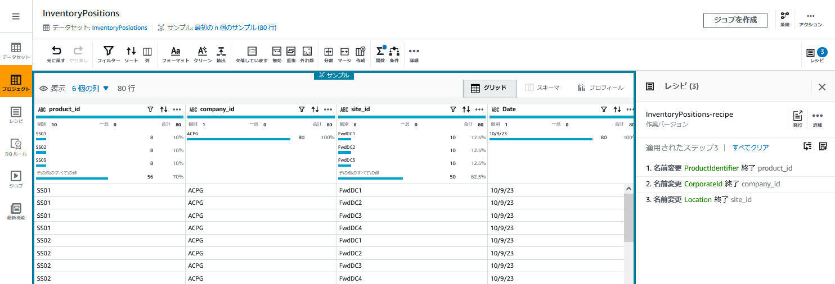
Task: Open site_id column options menu
Action: pyautogui.click(x=480, y=109)
